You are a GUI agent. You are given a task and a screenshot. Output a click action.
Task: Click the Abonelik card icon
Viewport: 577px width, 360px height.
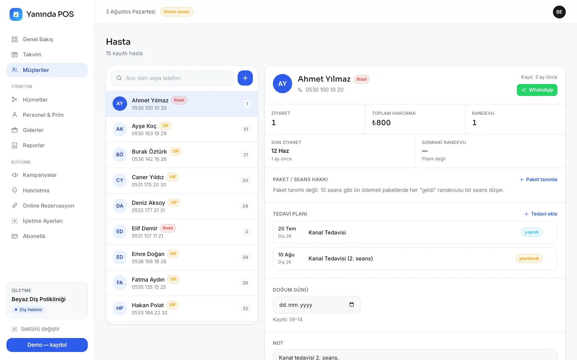(x=15, y=236)
